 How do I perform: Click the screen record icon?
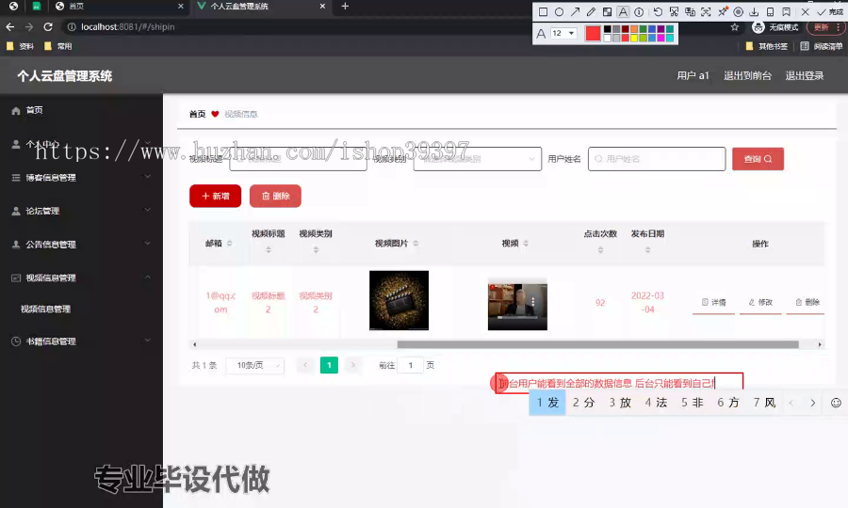(x=738, y=12)
